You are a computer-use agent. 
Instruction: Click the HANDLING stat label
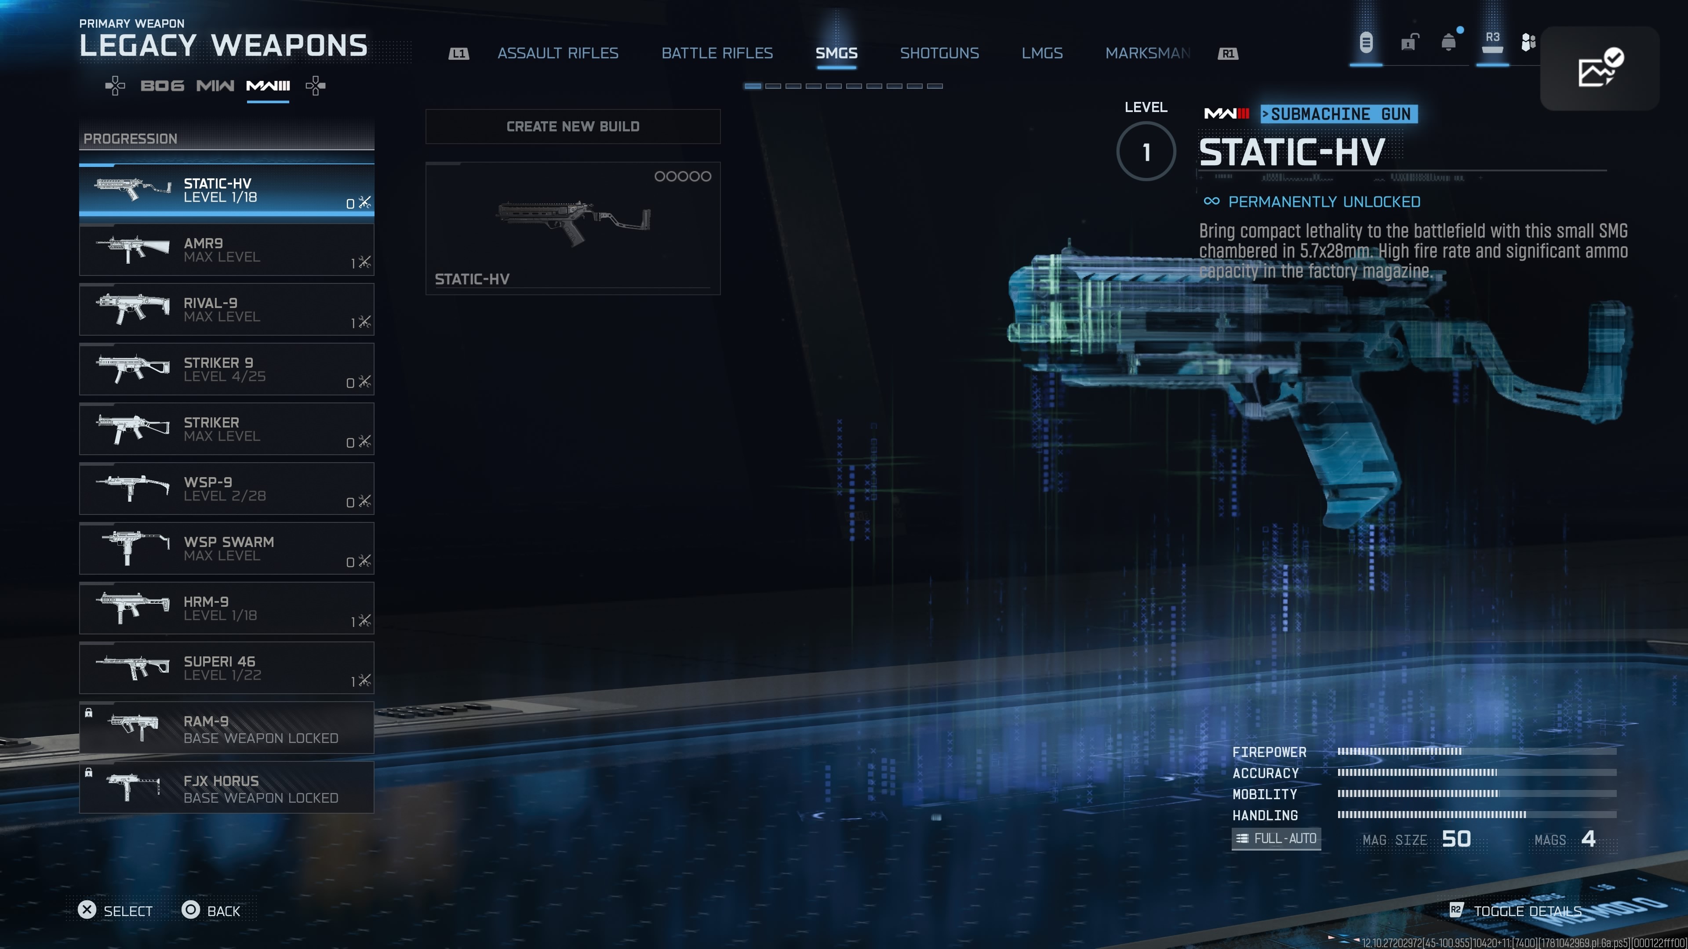pyautogui.click(x=1265, y=815)
